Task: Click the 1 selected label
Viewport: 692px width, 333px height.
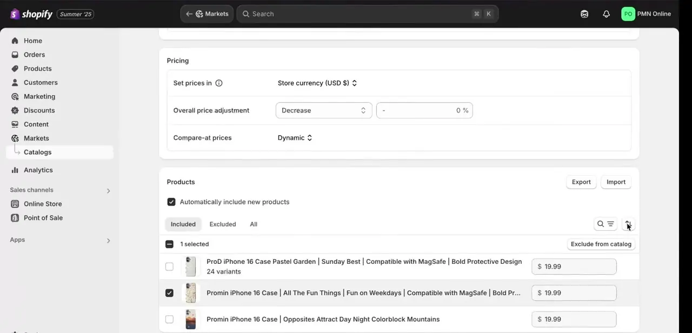Action: coord(195,244)
